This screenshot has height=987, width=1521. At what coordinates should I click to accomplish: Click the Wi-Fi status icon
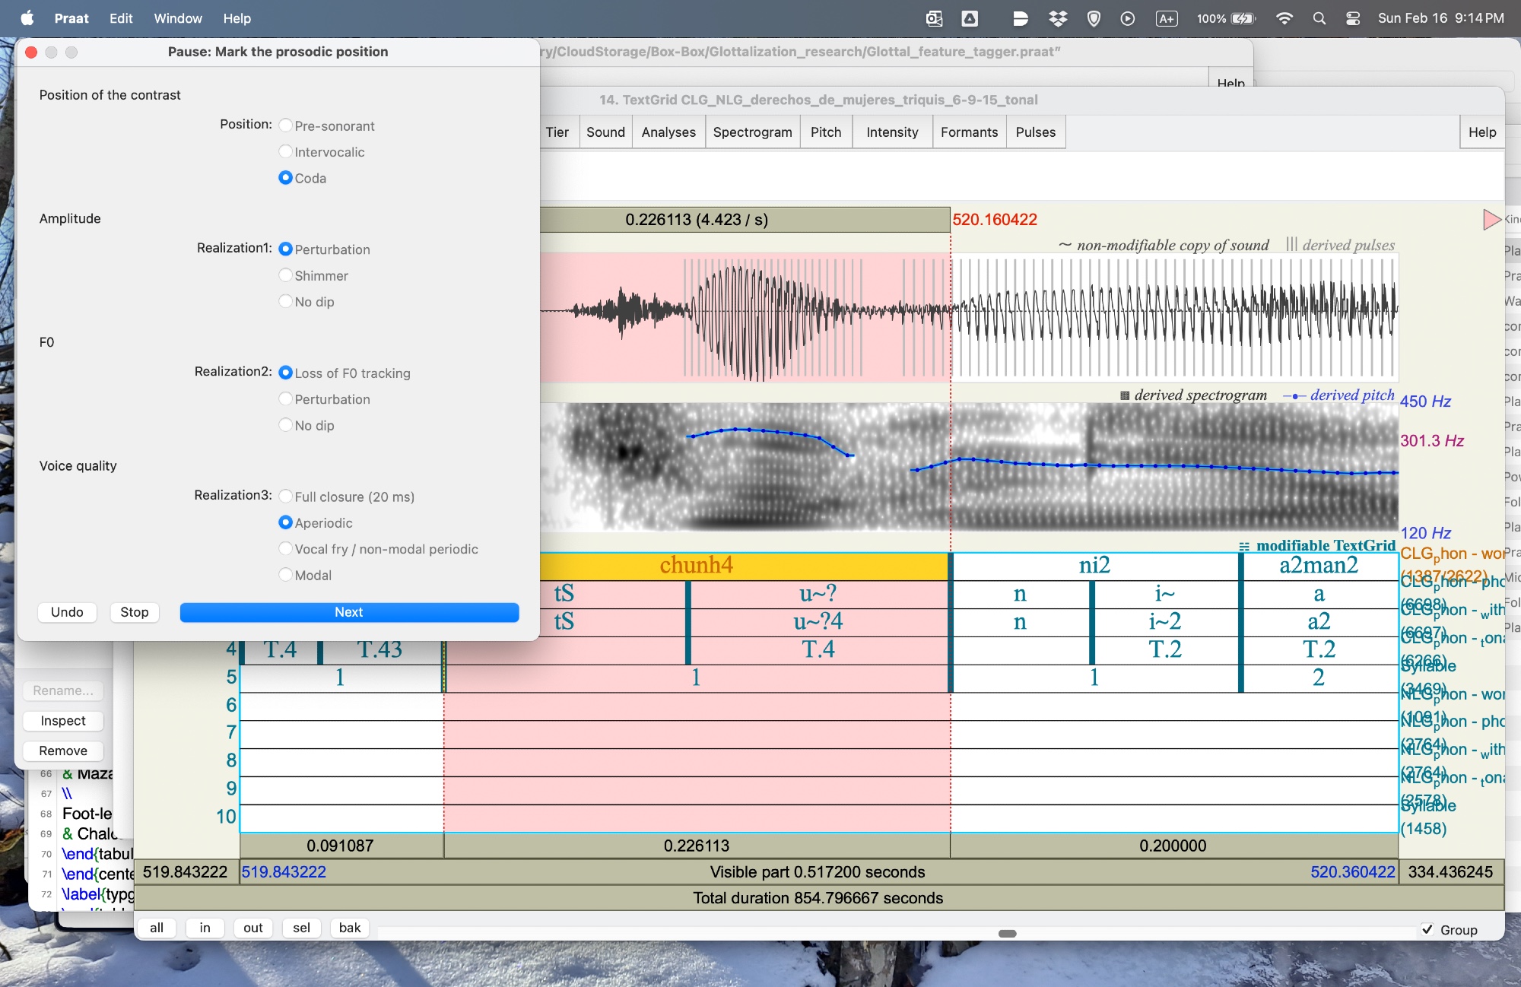point(1284,18)
